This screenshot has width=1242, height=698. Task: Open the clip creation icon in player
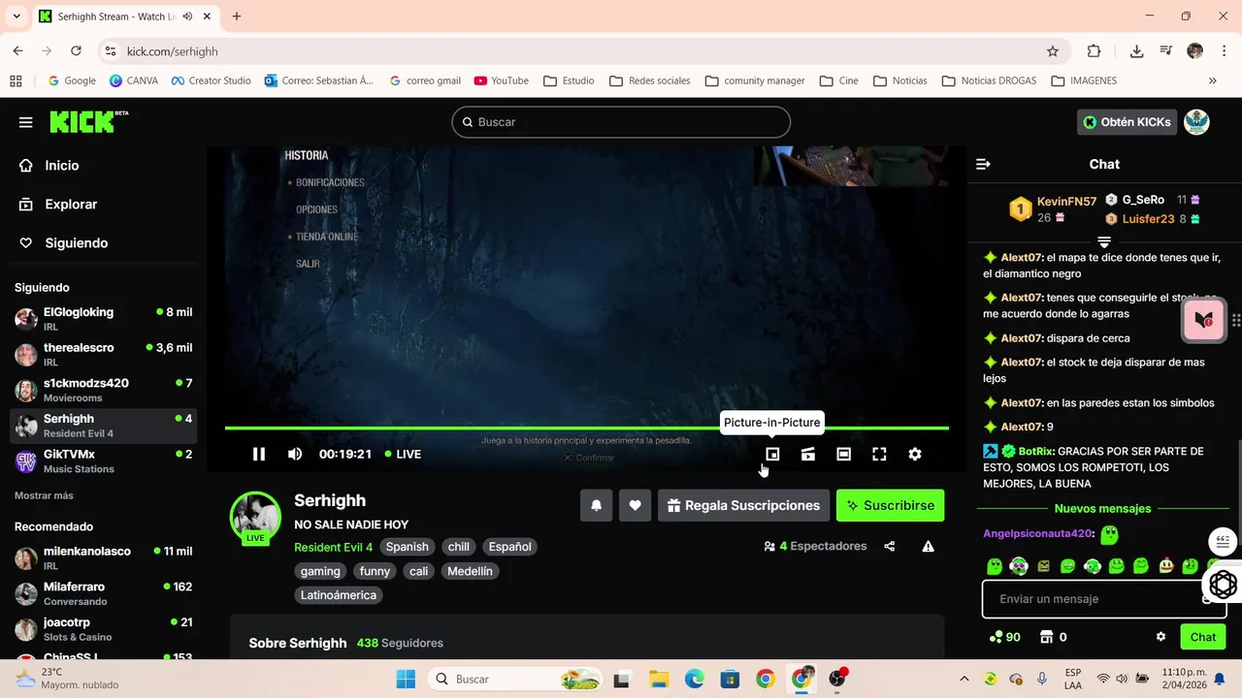(807, 454)
